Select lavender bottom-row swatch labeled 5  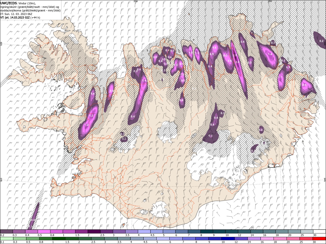(163, 239)
